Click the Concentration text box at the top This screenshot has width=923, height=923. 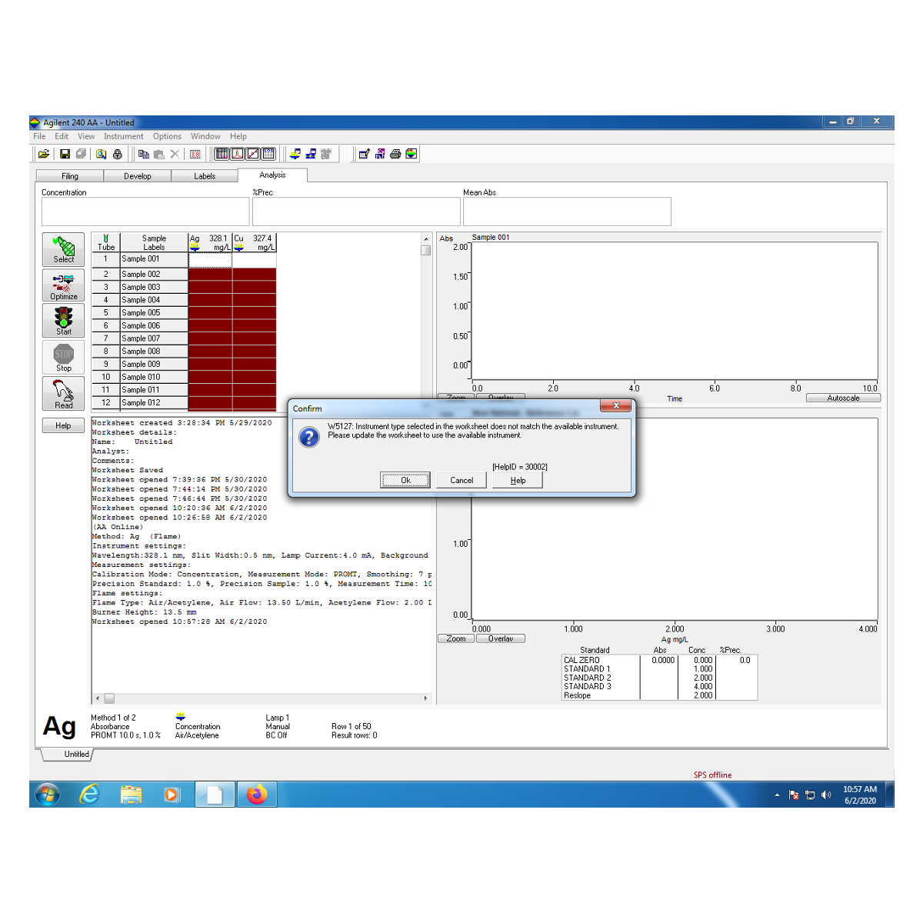(145, 212)
